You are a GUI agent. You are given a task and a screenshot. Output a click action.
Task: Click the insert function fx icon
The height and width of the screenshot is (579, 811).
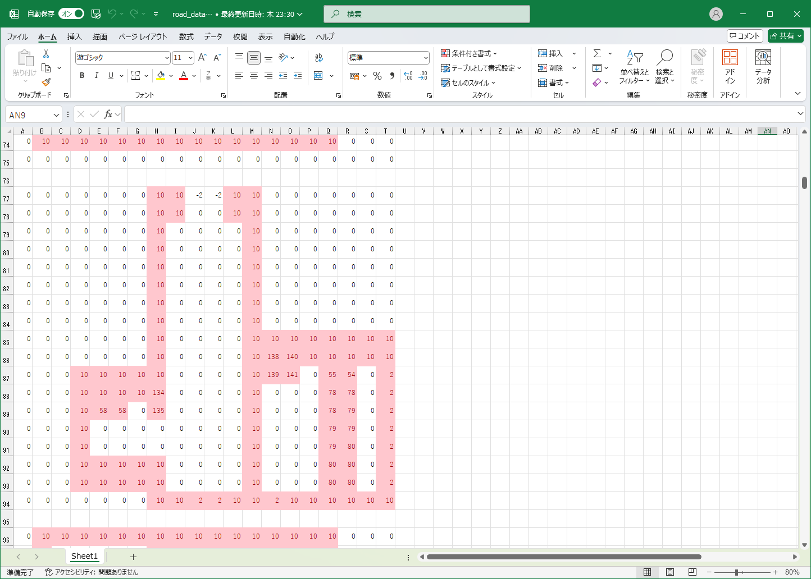click(108, 114)
